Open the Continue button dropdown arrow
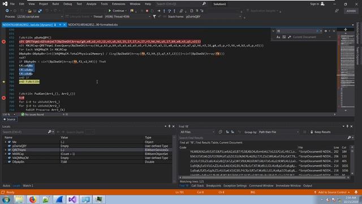This screenshot has height=204, width=362. point(126,11)
